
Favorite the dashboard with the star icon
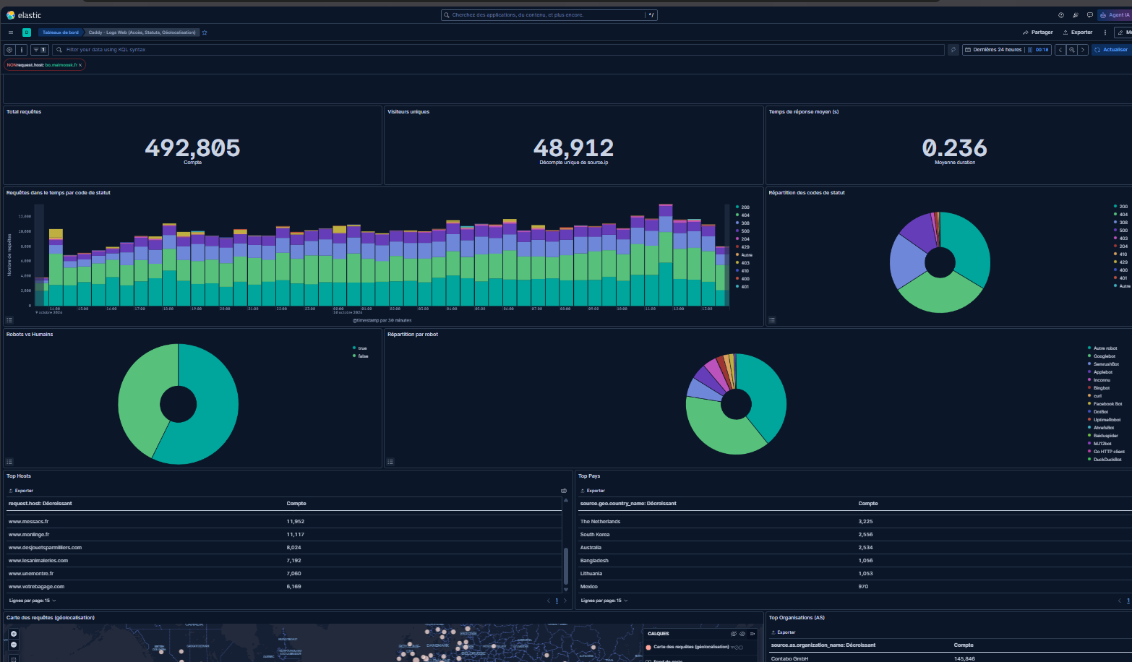click(x=205, y=33)
